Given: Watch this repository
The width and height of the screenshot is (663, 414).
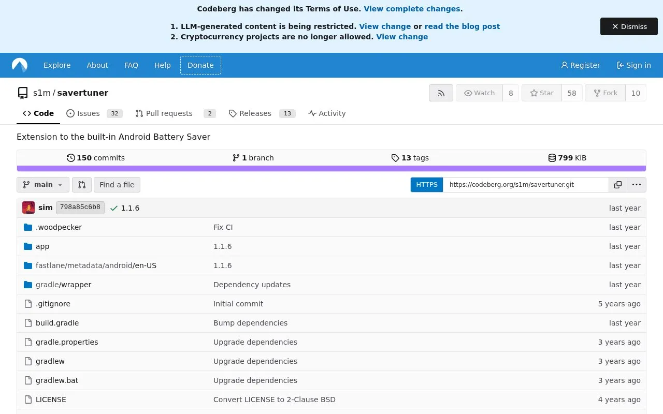Looking at the screenshot, I should coord(480,93).
